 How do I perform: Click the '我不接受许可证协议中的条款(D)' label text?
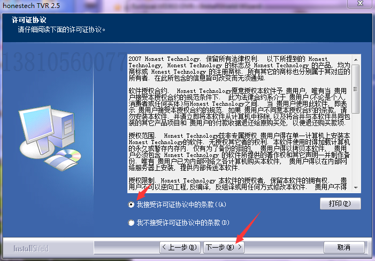tap(183, 223)
